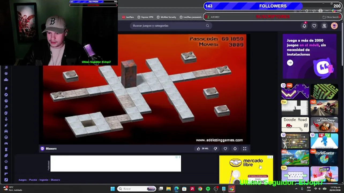The height and width of the screenshot is (193, 344).
Task: Open the multiplayer people icon in sidebar
Action: [6, 73]
